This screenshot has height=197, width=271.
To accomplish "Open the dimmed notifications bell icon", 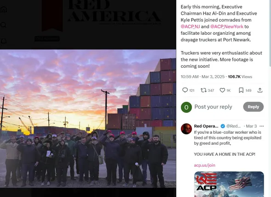I will [4, 41].
